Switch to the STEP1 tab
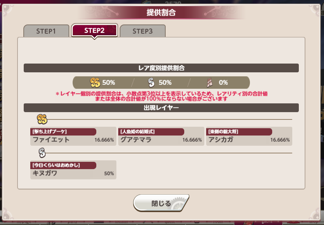Screen dimensions: 324x225 (46, 31)
